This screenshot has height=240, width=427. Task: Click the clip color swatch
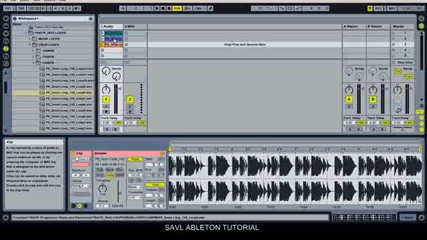[x=81, y=165]
